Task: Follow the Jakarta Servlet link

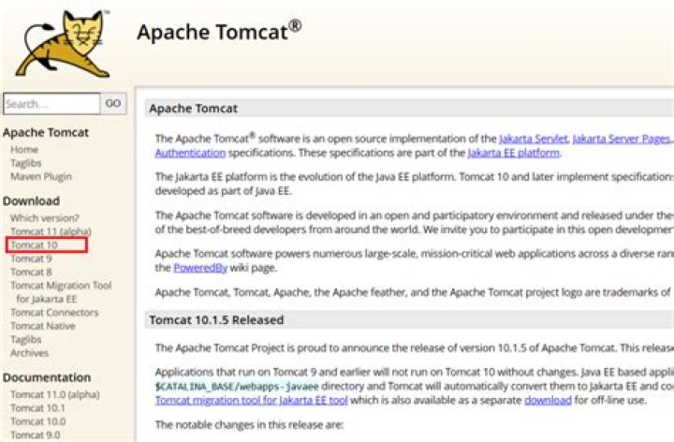Action: [x=532, y=139]
